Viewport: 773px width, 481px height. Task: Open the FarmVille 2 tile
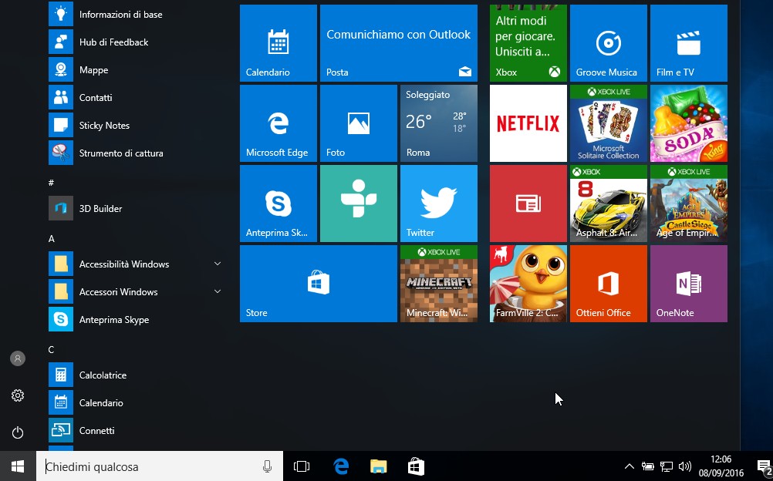(528, 284)
